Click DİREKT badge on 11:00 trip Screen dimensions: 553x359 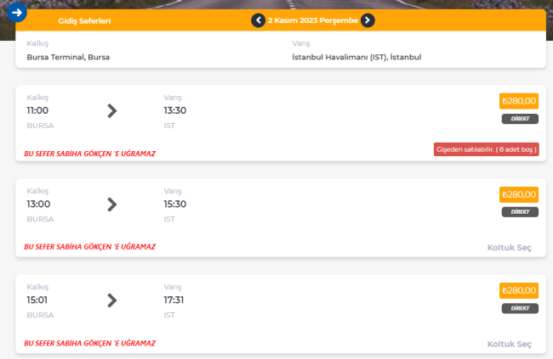(520, 119)
